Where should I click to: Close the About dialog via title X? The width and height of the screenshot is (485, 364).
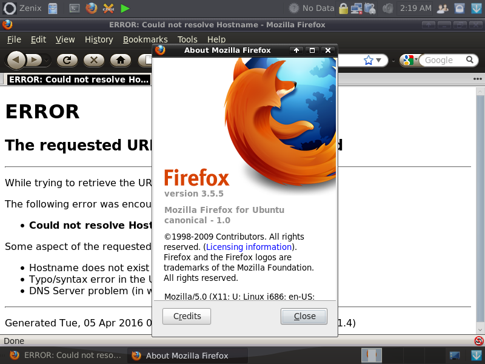point(328,50)
